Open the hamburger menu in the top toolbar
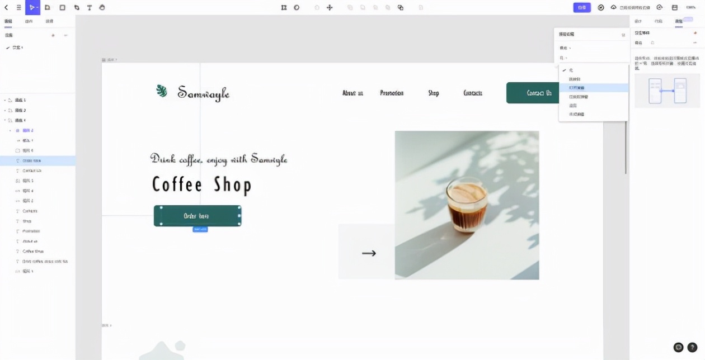The height and width of the screenshot is (360, 705). 19,8
